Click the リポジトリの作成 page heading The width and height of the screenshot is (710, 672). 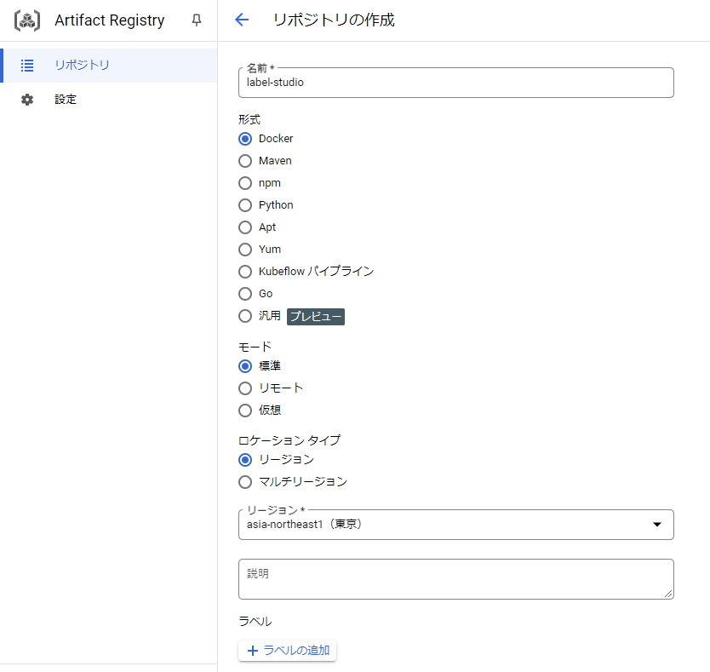[335, 20]
